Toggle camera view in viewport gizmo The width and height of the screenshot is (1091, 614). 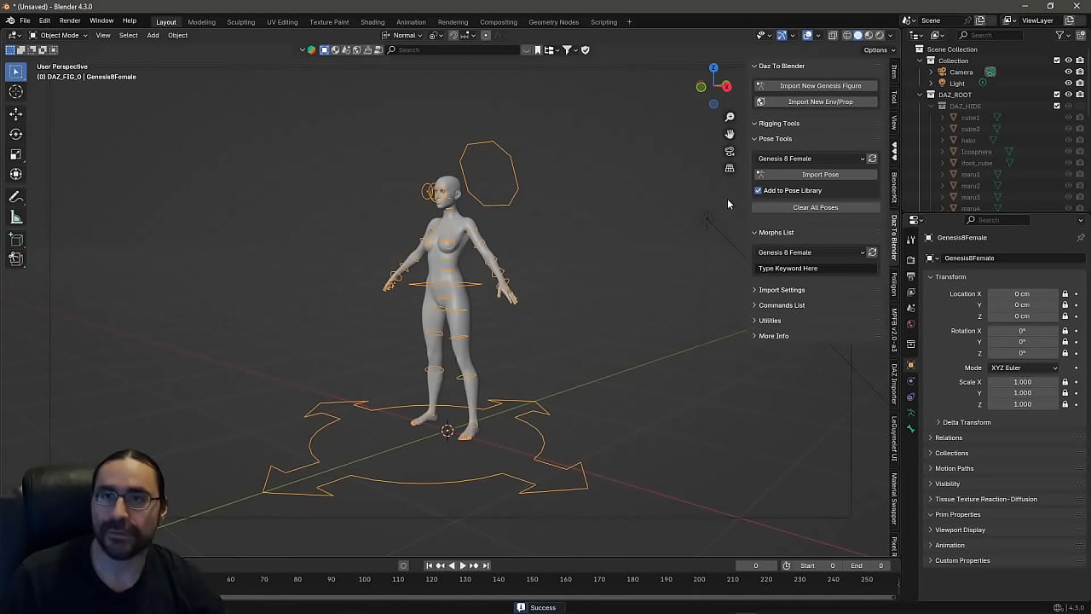pos(730,151)
